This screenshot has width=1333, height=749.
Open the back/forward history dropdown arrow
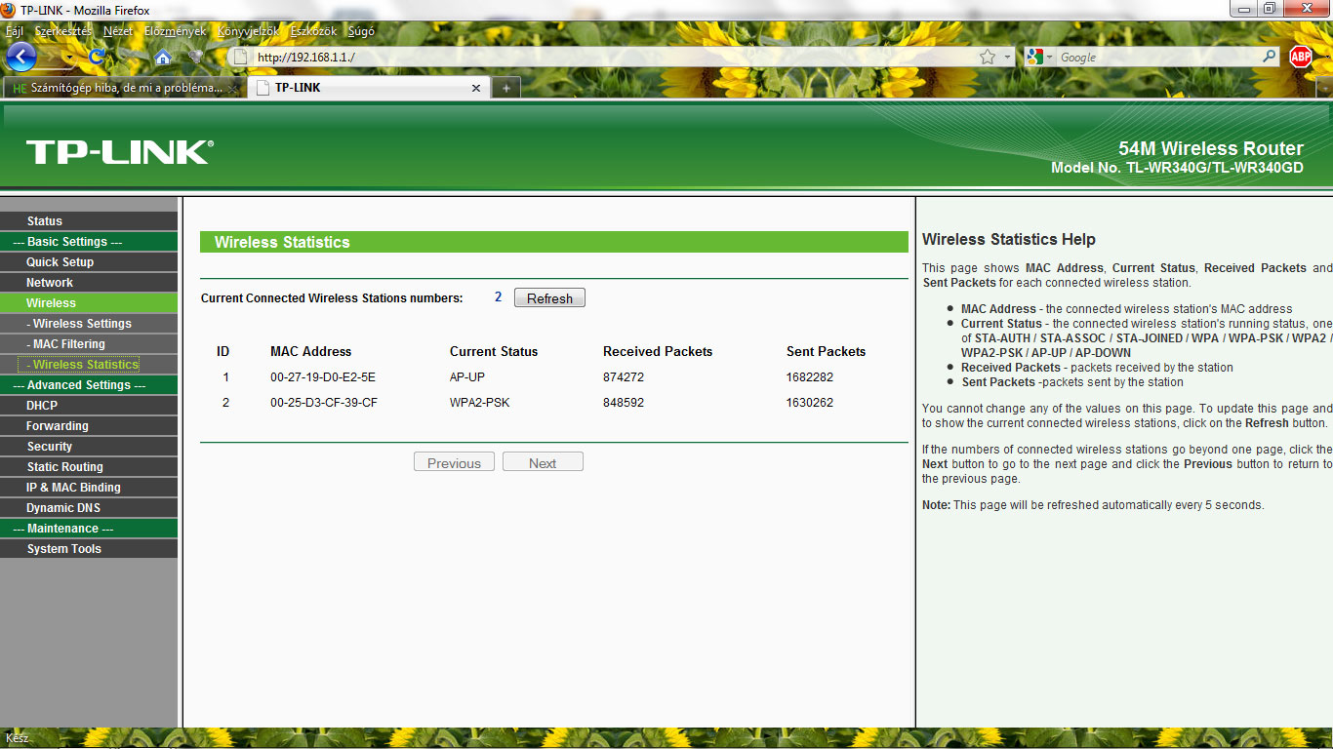(x=69, y=58)
